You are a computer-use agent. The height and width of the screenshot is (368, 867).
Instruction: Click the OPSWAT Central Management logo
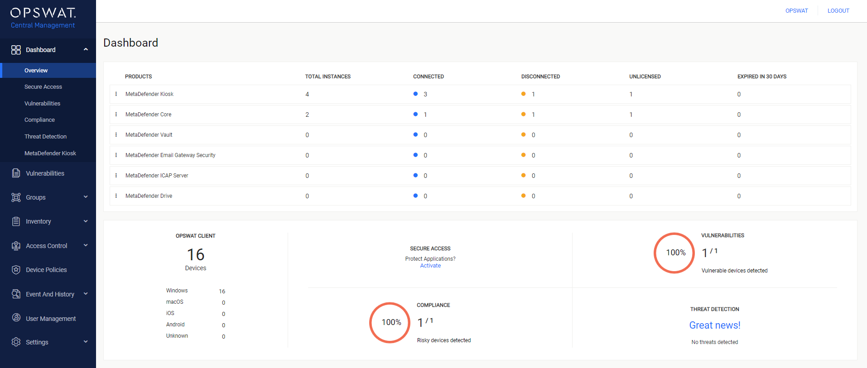click(43, 18)
